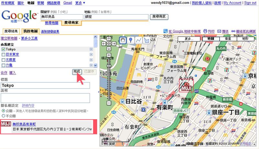Select the placemark marker tool
The height and width of the screenshot is (149, 259).
click(x=131, y=40)
